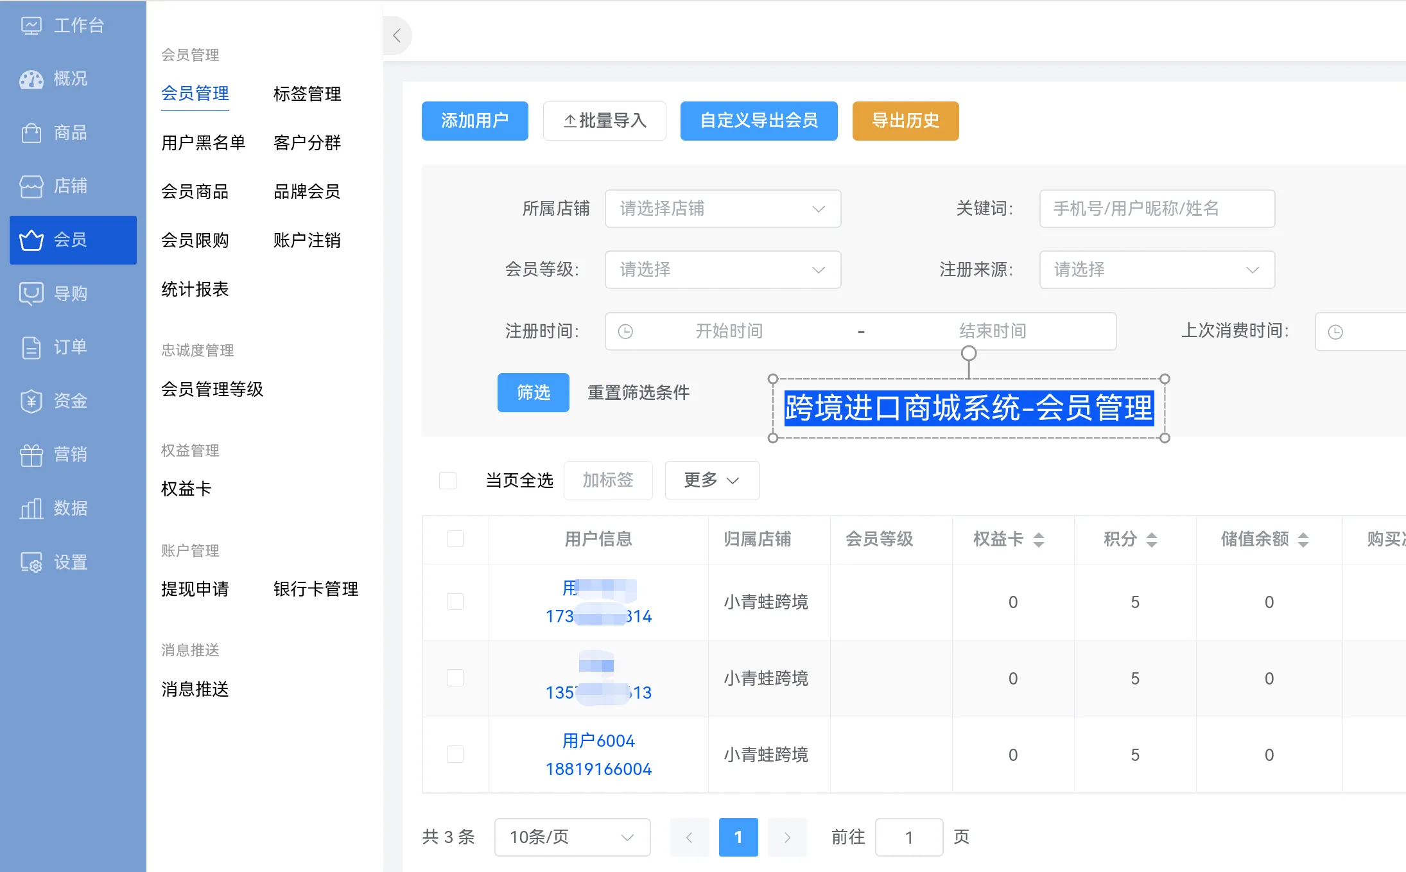Open 统计报表 submenu item

195,289
